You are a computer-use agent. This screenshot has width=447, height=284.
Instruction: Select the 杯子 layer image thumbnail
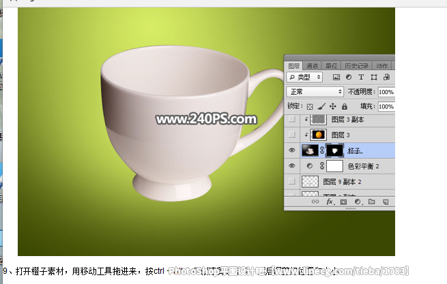[x=310, y=151]
